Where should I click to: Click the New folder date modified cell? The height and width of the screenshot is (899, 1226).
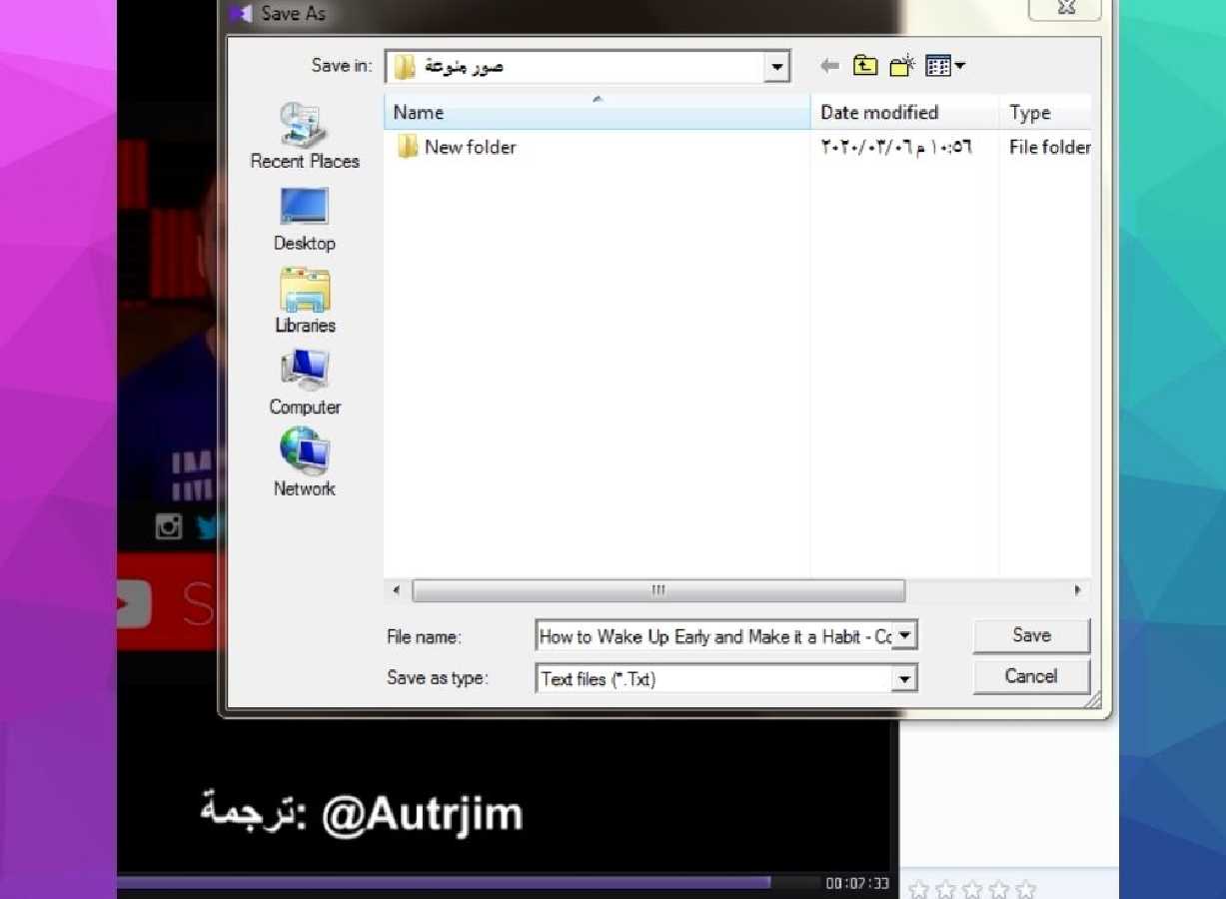[897, 147]
